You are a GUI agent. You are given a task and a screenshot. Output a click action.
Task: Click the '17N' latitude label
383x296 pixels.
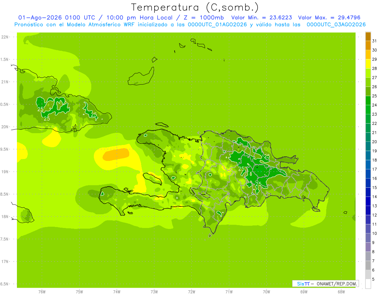pyautogui.click(x=5, y=262)
